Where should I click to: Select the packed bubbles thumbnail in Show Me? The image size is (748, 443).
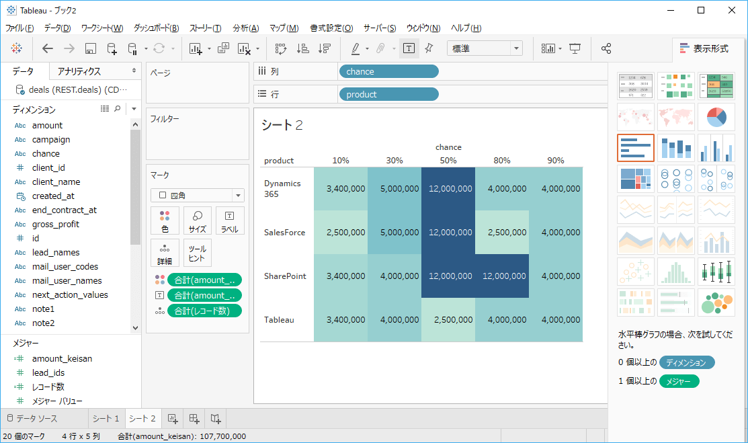pyautogui.click(x=716, y=303)
